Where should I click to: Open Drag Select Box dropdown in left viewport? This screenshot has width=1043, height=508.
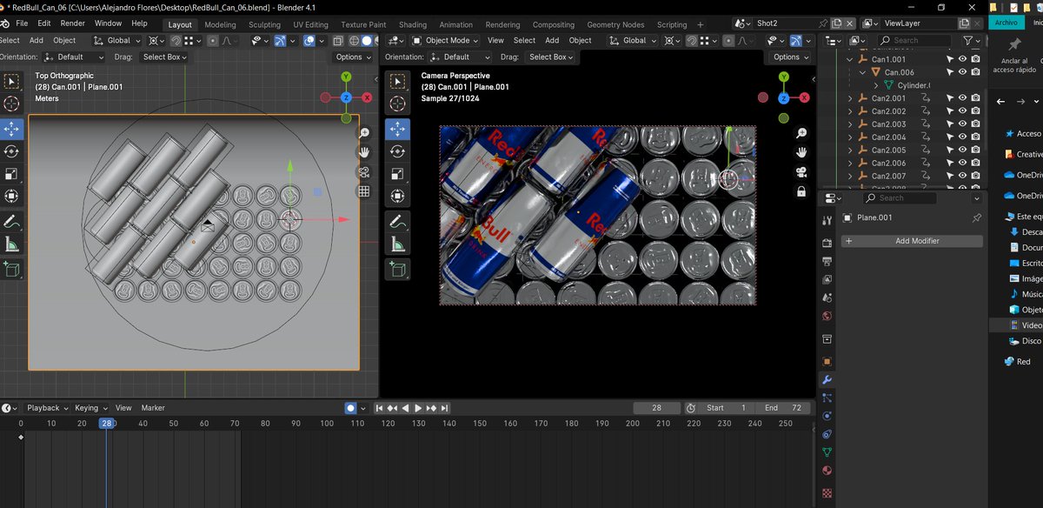coord(164,57)
